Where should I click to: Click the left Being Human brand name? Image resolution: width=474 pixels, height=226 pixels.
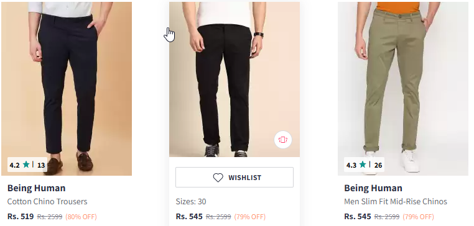(36, 188)
